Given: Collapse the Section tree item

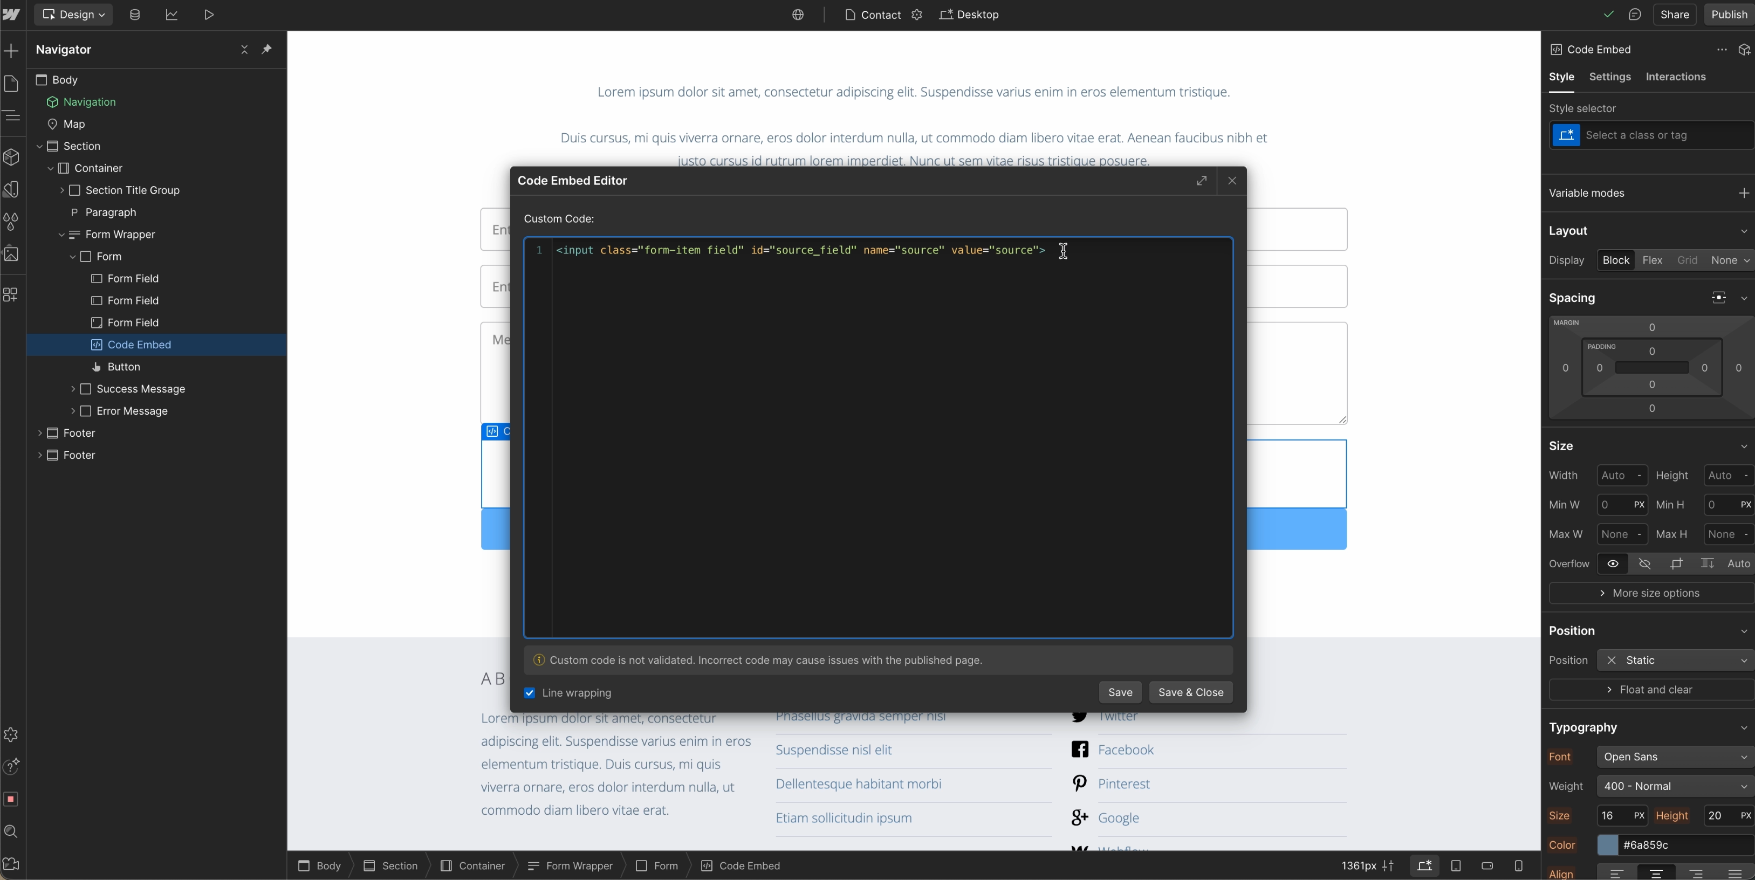Looking at the screenshot, I should [x=39, y=146].
